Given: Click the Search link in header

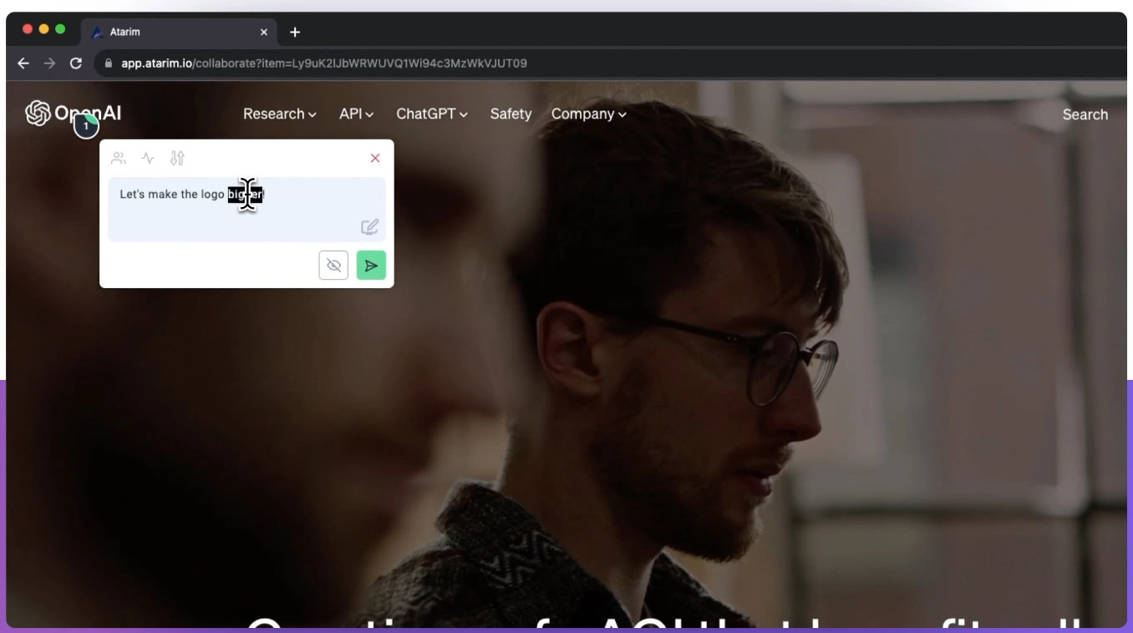Looking at the screenshot, I should click(1085, 115).
